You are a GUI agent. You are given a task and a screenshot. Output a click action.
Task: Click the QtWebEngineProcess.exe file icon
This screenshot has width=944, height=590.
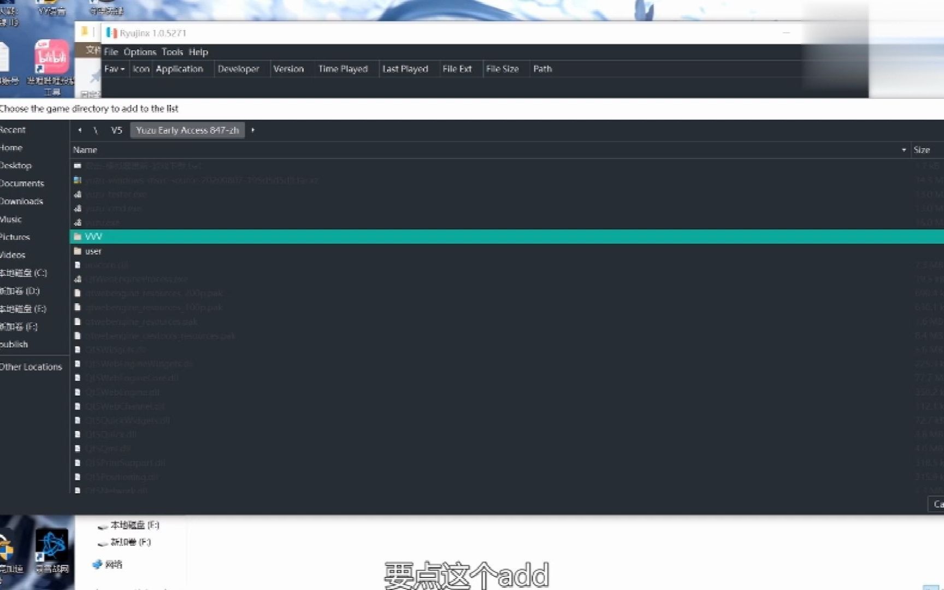coord(78,279)
